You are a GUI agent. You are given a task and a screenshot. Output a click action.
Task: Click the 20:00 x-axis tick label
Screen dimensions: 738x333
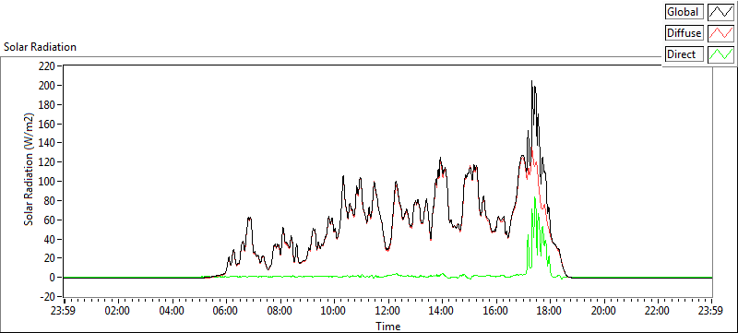[603, 311]
